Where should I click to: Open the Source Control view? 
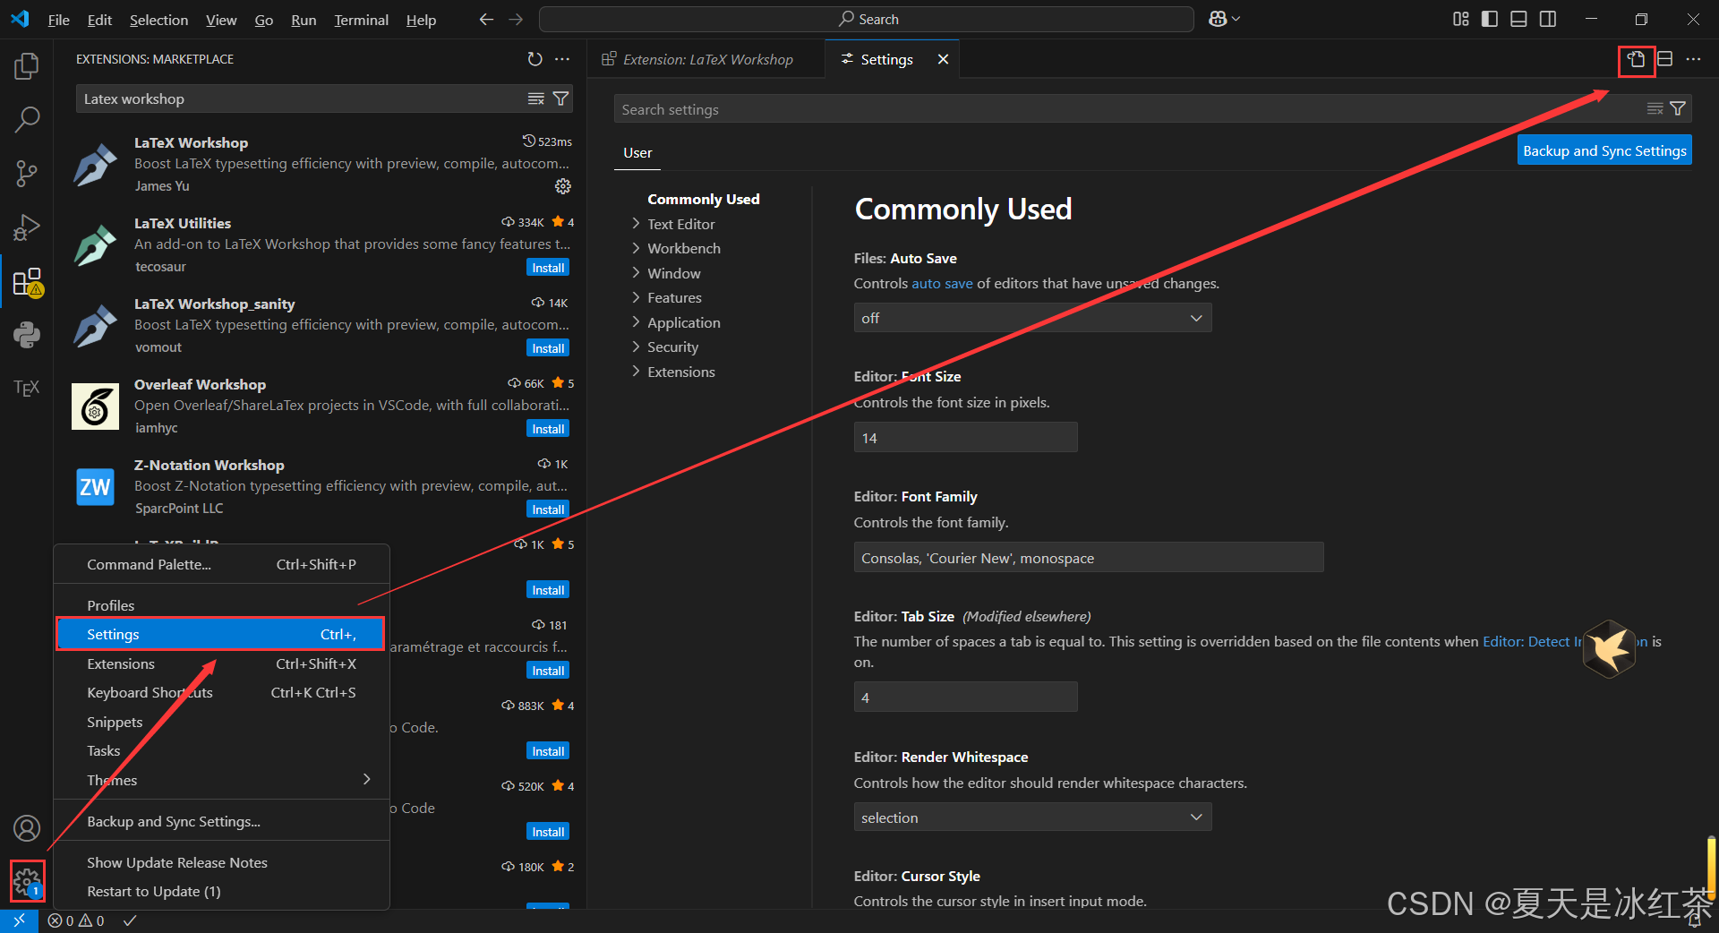[27, 174]
